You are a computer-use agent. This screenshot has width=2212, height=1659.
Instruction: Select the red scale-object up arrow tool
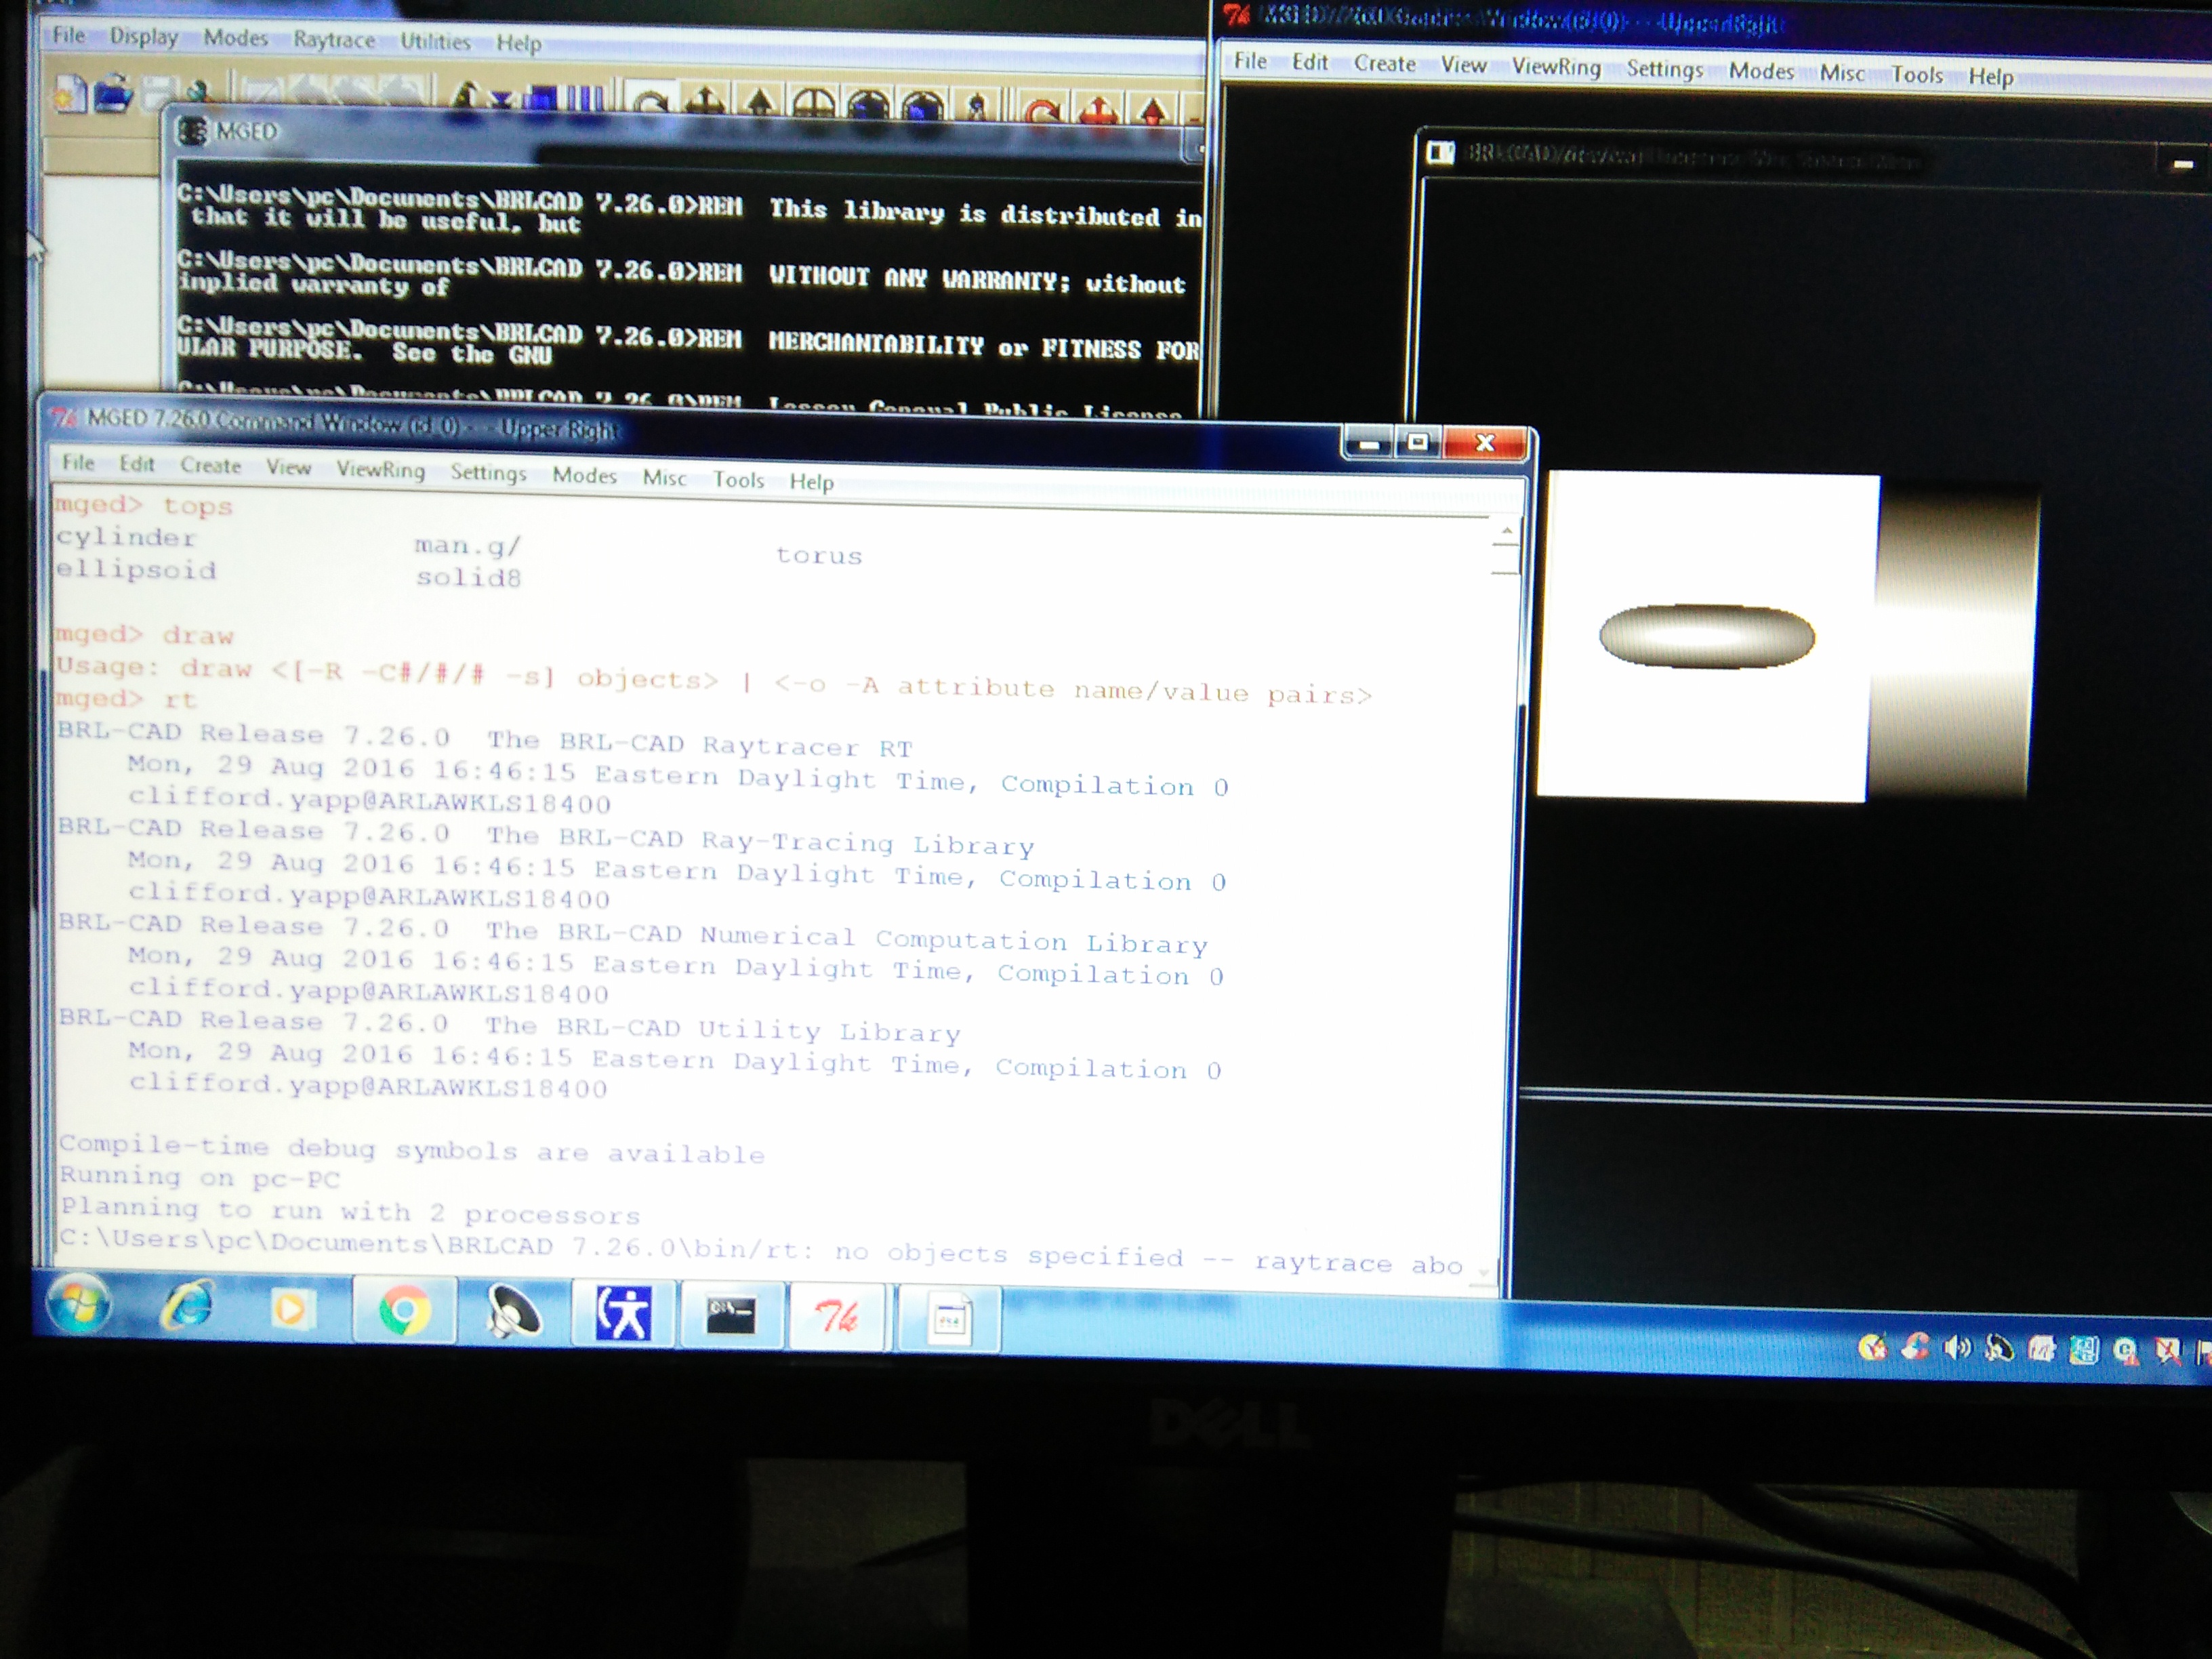[1154, 110]
